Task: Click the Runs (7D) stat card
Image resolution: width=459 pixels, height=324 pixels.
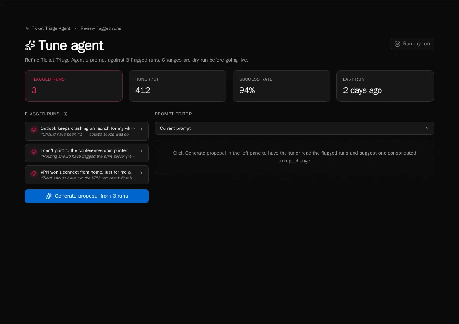Action: pos(178,86)
